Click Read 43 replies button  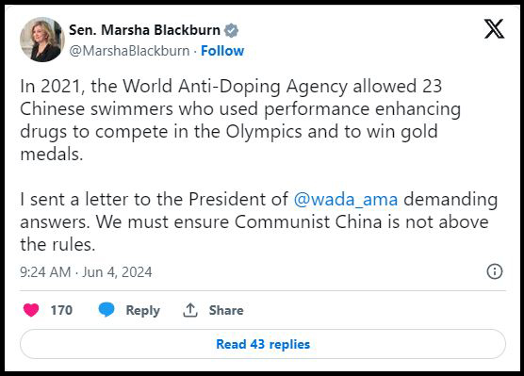[263, 344]
